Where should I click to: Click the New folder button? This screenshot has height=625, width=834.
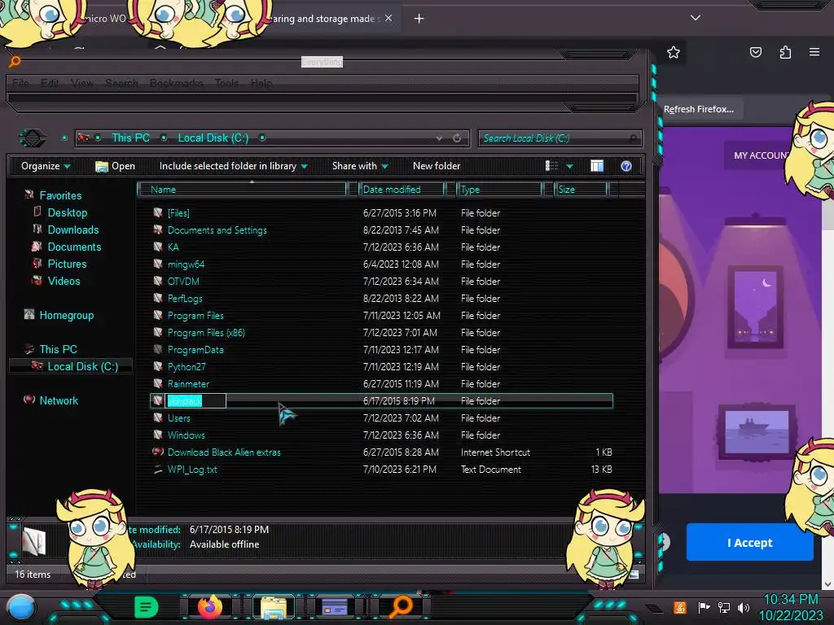coord(437,166)
